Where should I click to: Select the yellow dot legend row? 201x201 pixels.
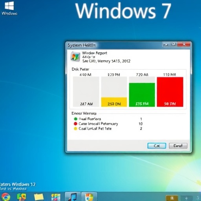108,128
